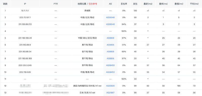This screenshot has height=96, width=202.
Task: Click the 83 latest latency value
Action: 148,86
